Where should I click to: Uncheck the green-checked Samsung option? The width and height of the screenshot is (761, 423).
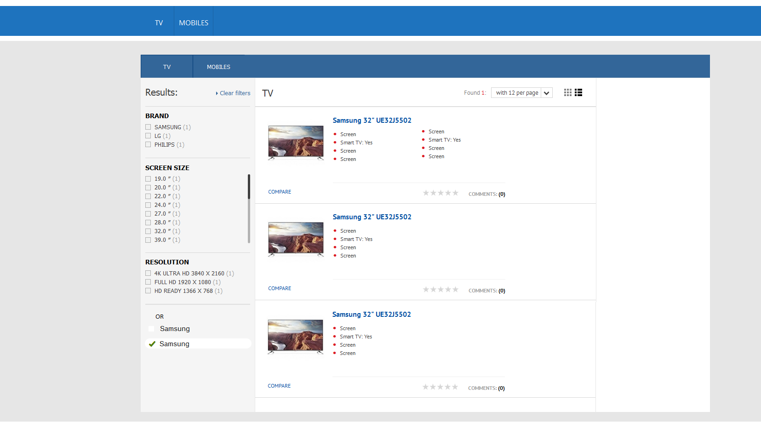tap(152, 344)
